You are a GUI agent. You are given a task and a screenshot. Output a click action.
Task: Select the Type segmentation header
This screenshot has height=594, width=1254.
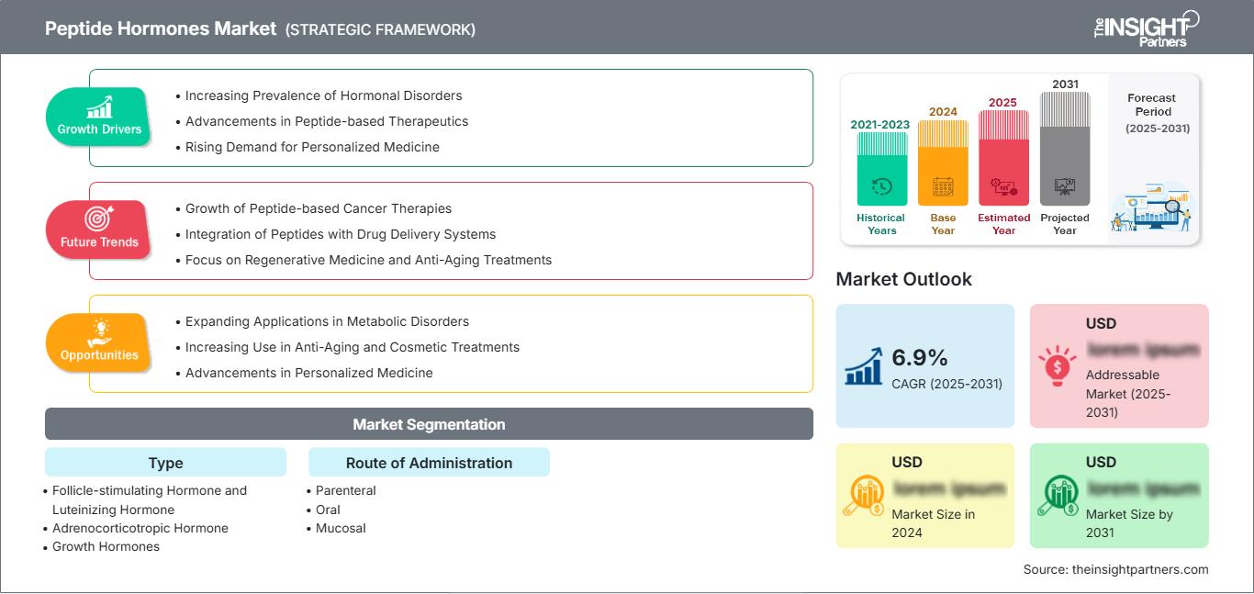pyautogui.click(x=165, y=463)
